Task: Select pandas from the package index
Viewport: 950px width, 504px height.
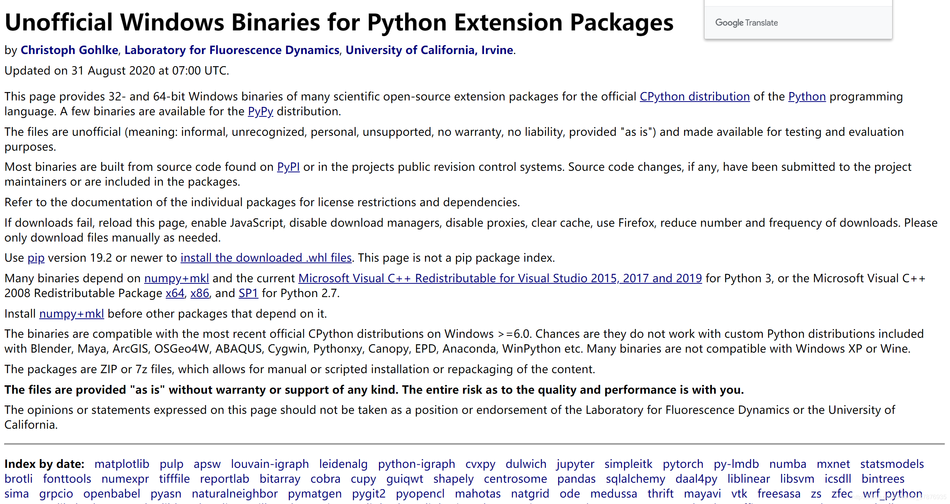Action: click(x=576, y=479)
